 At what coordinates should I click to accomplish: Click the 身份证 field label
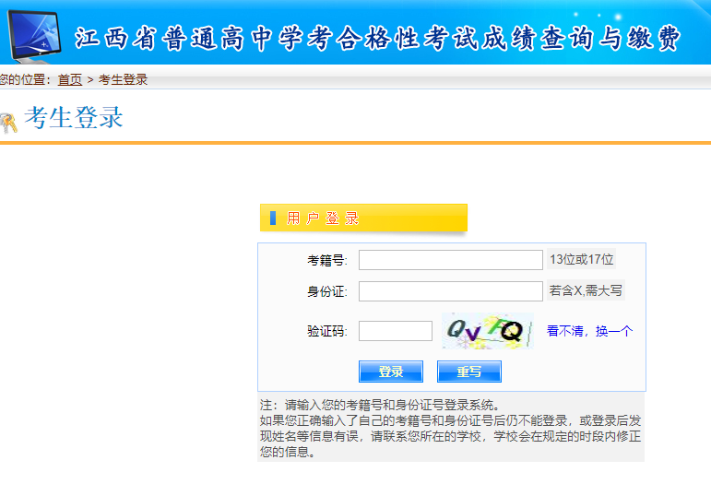[x=326, y=291]
